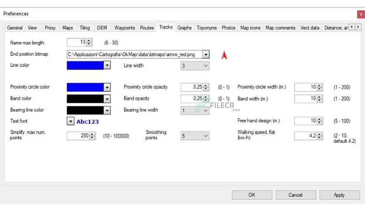Open the End position bitmap dropdown
The height and width of the screenshot is (211, 365).
coord(206,54)
